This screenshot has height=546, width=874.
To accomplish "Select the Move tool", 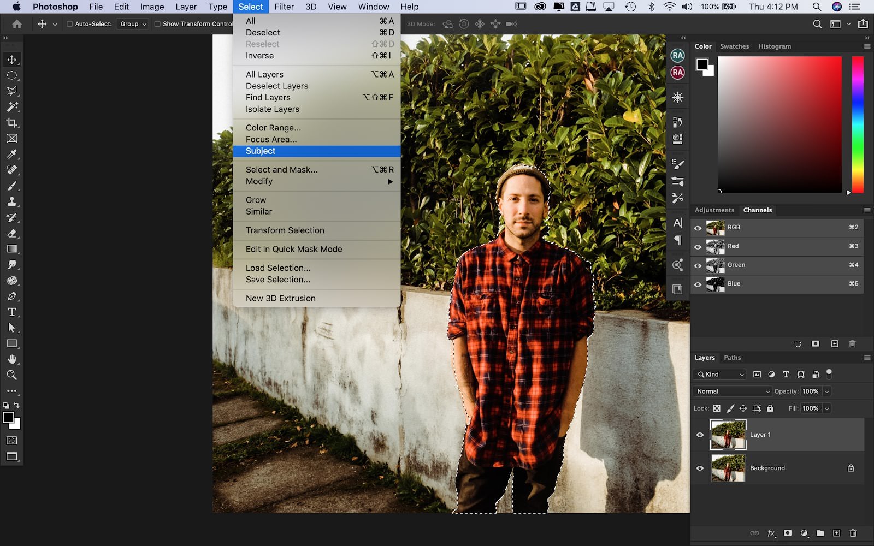I will pyautogui.click(x=12, y=60).
